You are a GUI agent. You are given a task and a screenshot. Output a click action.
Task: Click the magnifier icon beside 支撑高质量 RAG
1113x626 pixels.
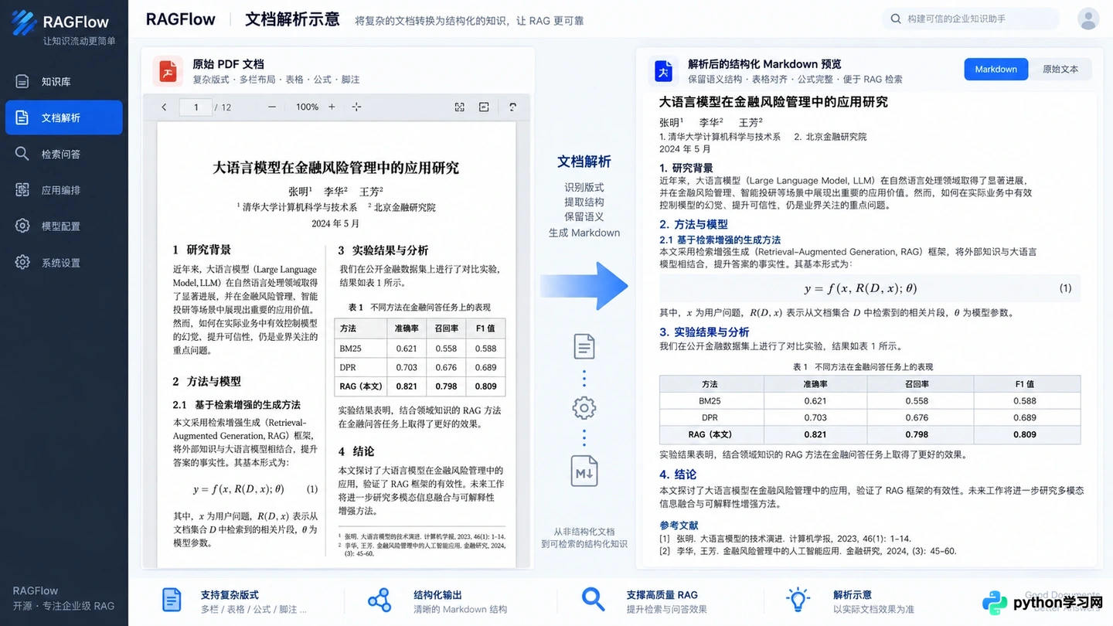593,600
